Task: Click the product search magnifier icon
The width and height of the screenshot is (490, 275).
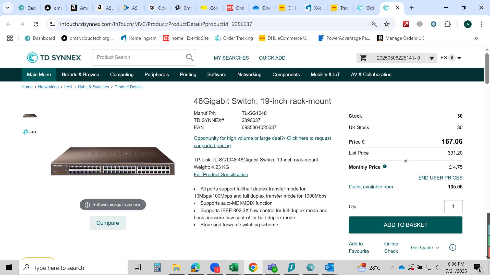Action: [x=189, y=57]
